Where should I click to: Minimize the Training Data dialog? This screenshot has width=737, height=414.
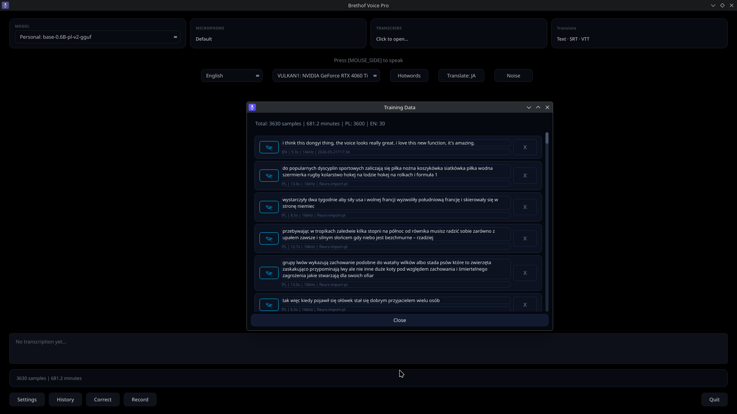pos(529,107)
